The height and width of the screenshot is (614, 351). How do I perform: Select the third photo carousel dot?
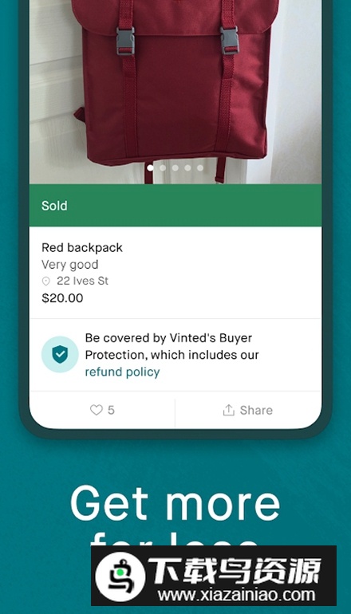click(x=175, y=167)
